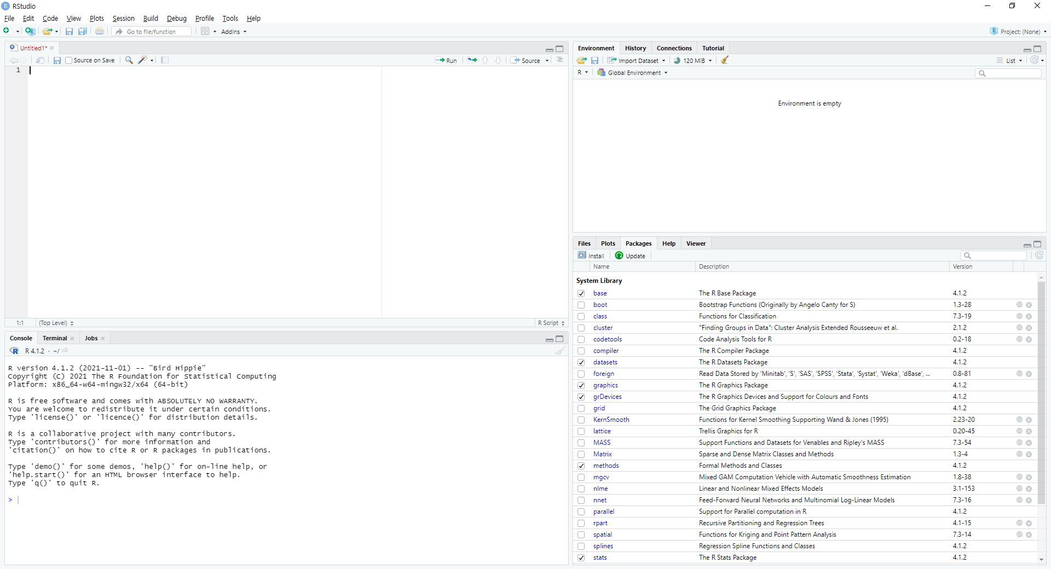
Task: Load workspace icon in Environment pane
Action: (582, 60)
